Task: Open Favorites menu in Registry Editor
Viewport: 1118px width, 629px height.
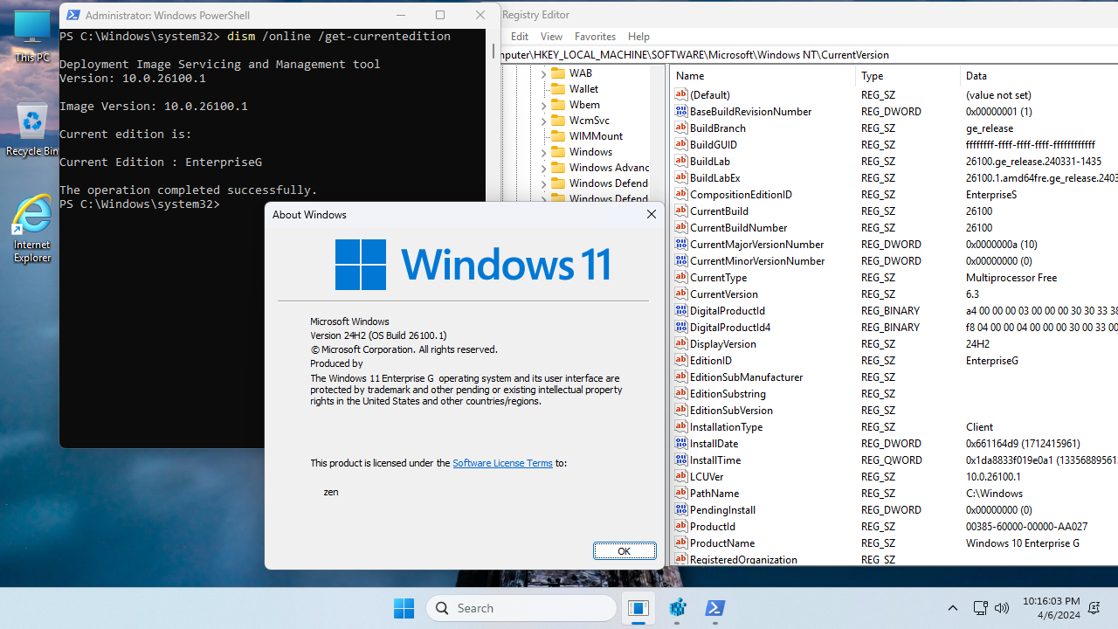Action: (x=595, y=37)
